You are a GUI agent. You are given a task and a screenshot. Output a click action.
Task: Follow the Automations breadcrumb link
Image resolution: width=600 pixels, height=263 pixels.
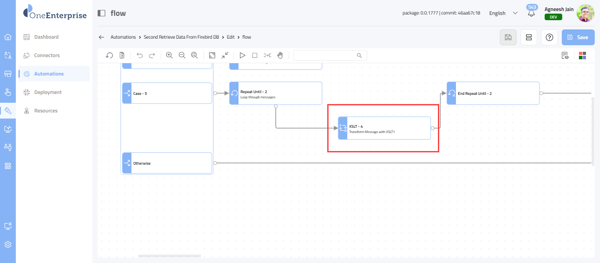tap(123, 37)
